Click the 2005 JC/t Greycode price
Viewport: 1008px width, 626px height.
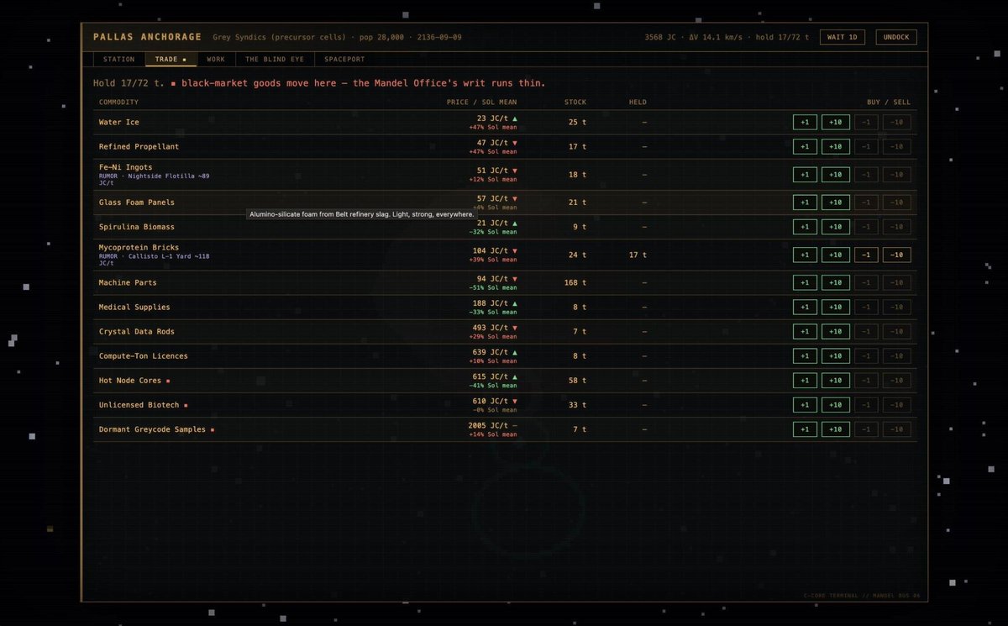488,425
